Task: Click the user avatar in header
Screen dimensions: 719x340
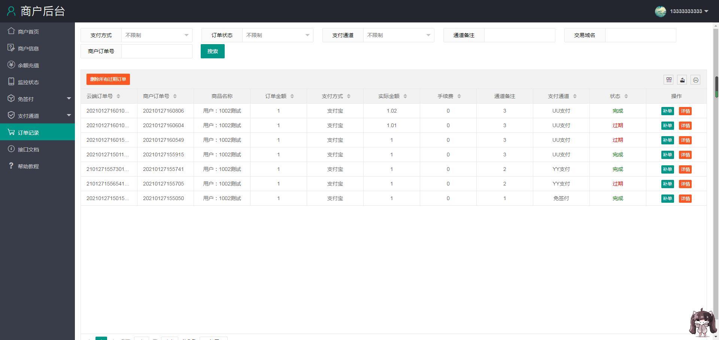Action: coord(660,11)
